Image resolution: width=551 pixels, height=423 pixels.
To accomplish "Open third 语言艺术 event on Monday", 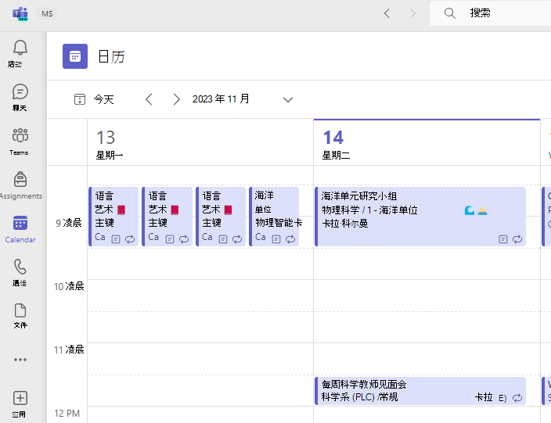I will (x=221, y=217).
